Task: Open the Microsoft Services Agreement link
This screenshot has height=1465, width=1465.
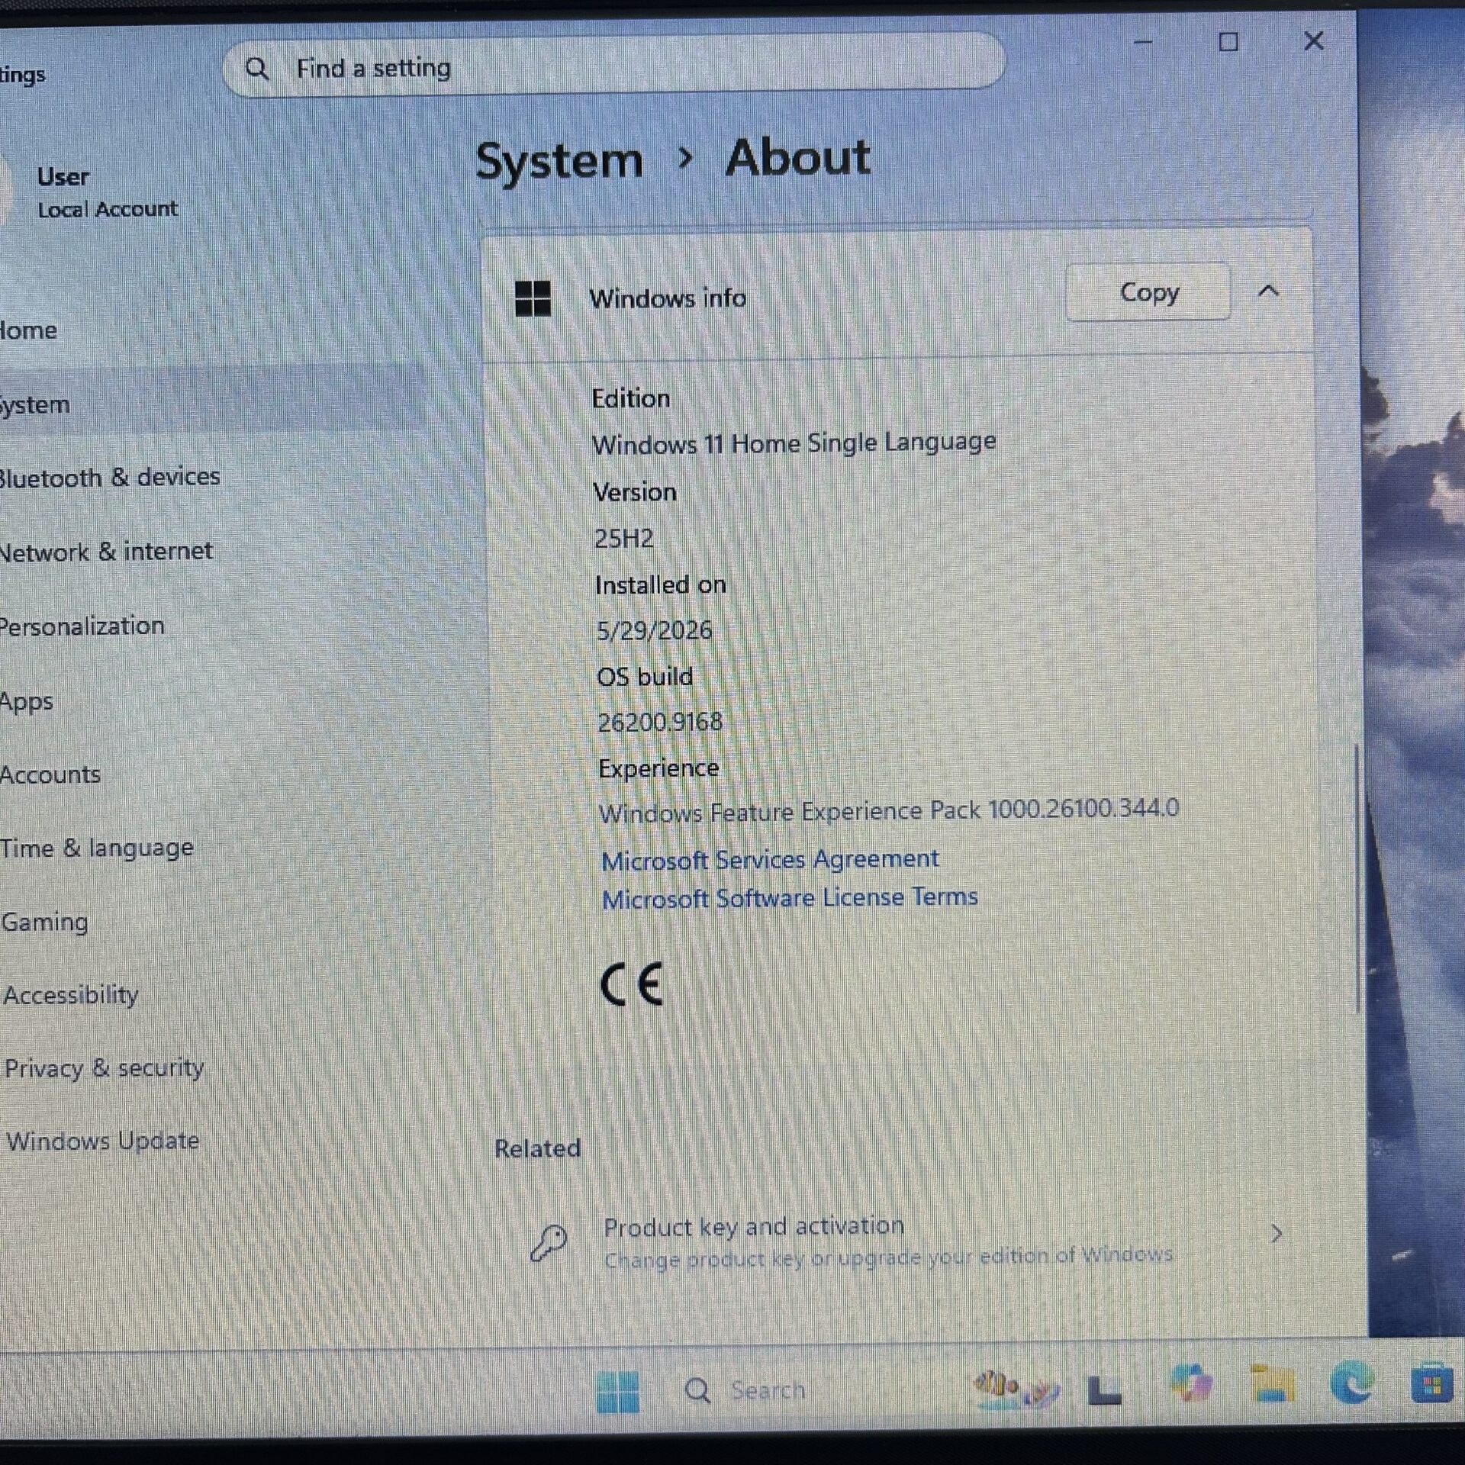Action: 770,860
